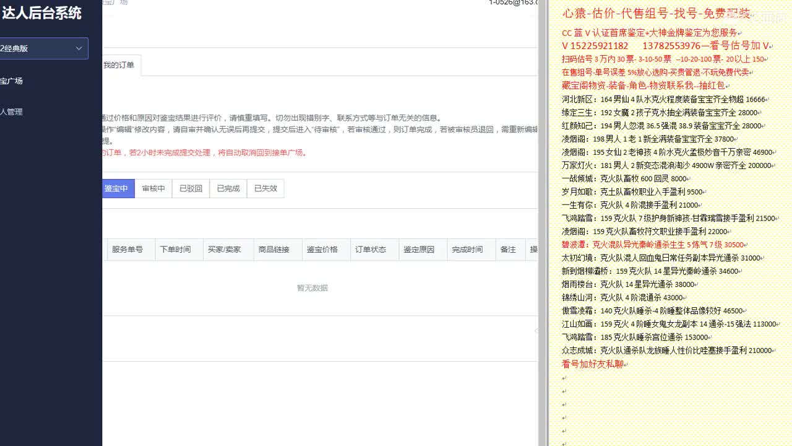Click the red 碧波潭 listing line
Image resolution: width=792 pixels, height=446 pixels.
pos(652,245)
